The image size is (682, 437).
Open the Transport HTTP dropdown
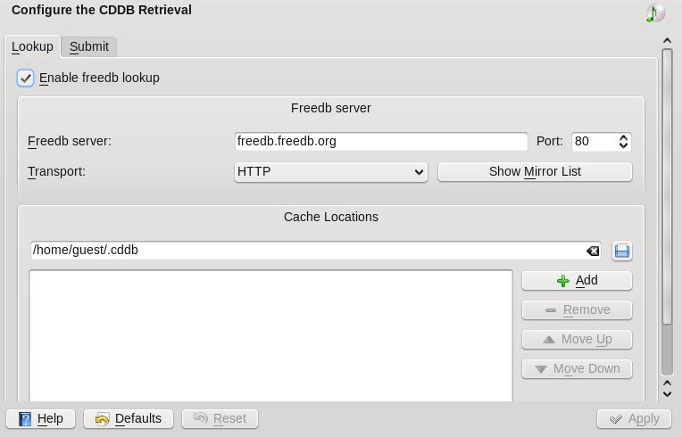[x=330, y=171]
